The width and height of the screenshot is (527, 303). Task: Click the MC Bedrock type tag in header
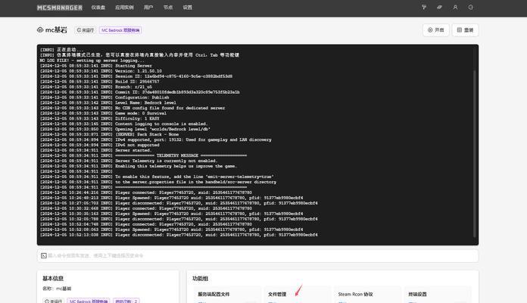pyautogui.click(x=120, y=30)
